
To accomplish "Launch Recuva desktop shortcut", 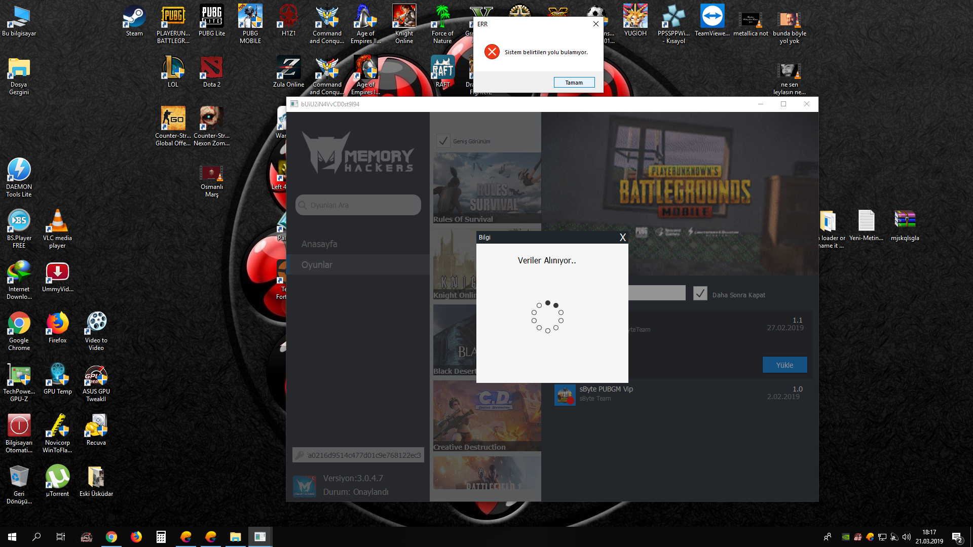I will [x=96, y=430].
